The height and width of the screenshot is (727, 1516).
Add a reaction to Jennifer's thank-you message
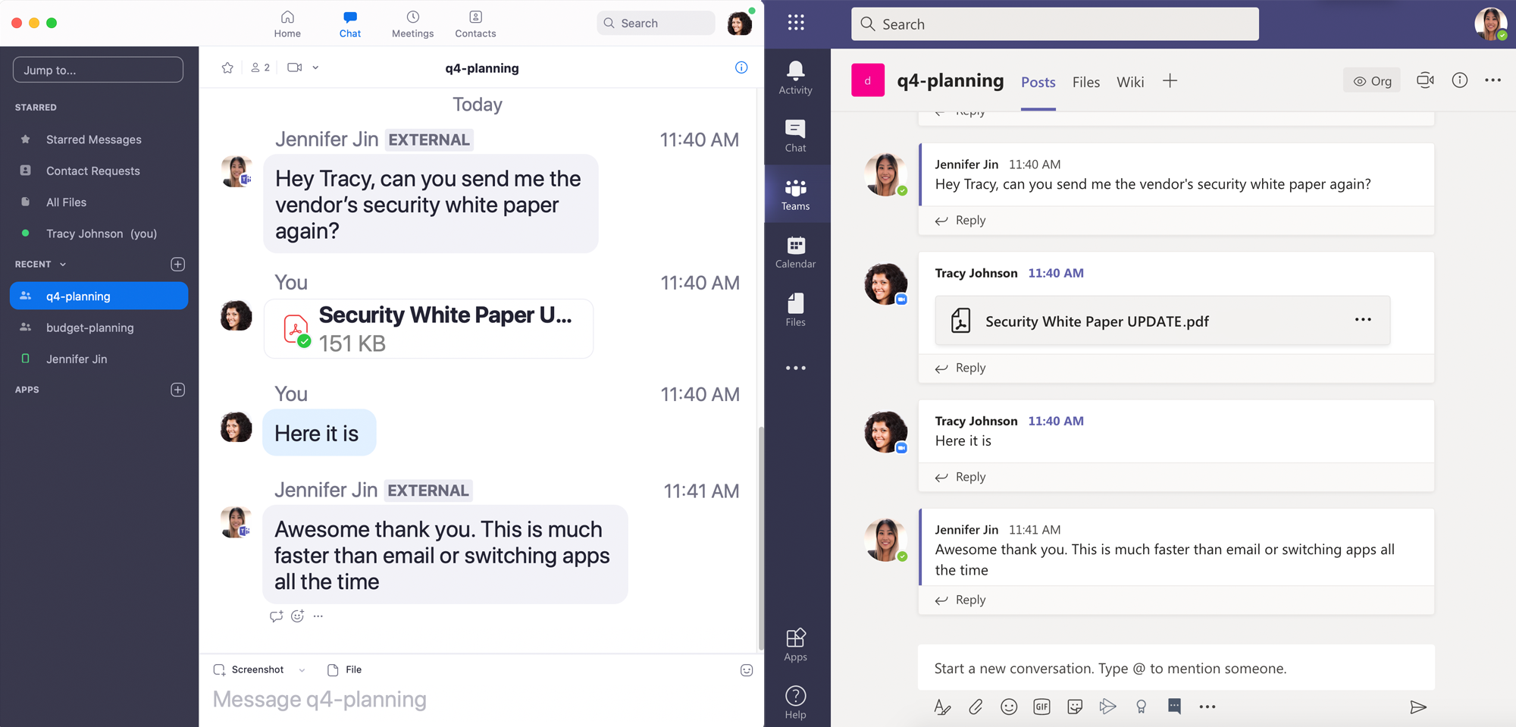[297, 616]
